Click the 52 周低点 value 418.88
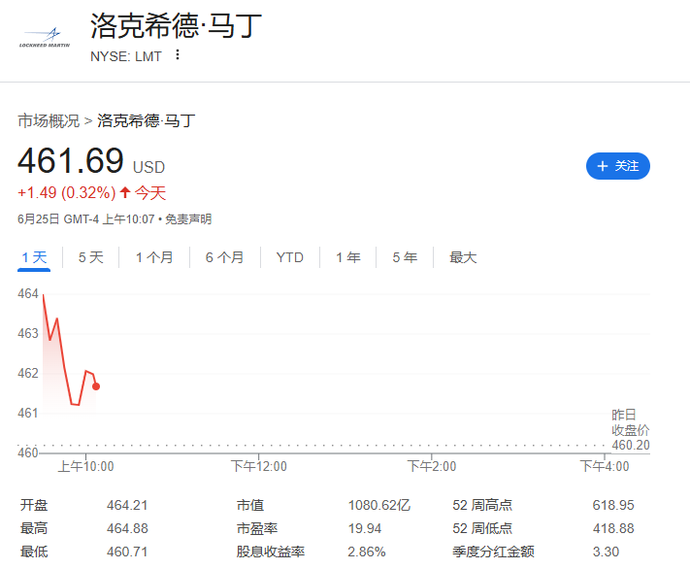This screenshot has width=690, height=569. (613, 528)
